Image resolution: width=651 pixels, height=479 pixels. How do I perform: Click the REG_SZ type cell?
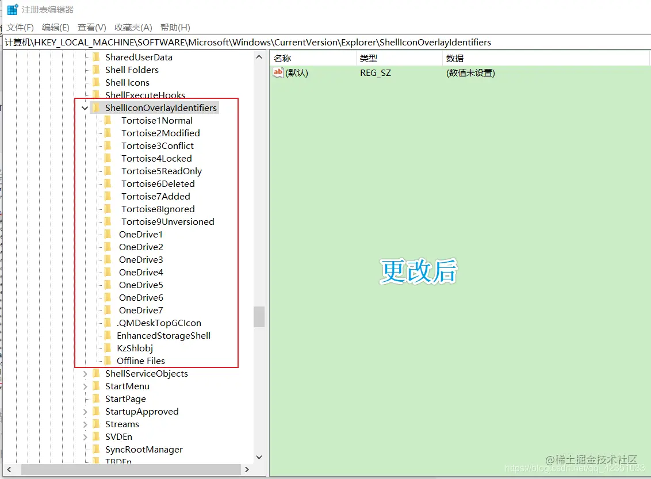click(x=376, y=73)
